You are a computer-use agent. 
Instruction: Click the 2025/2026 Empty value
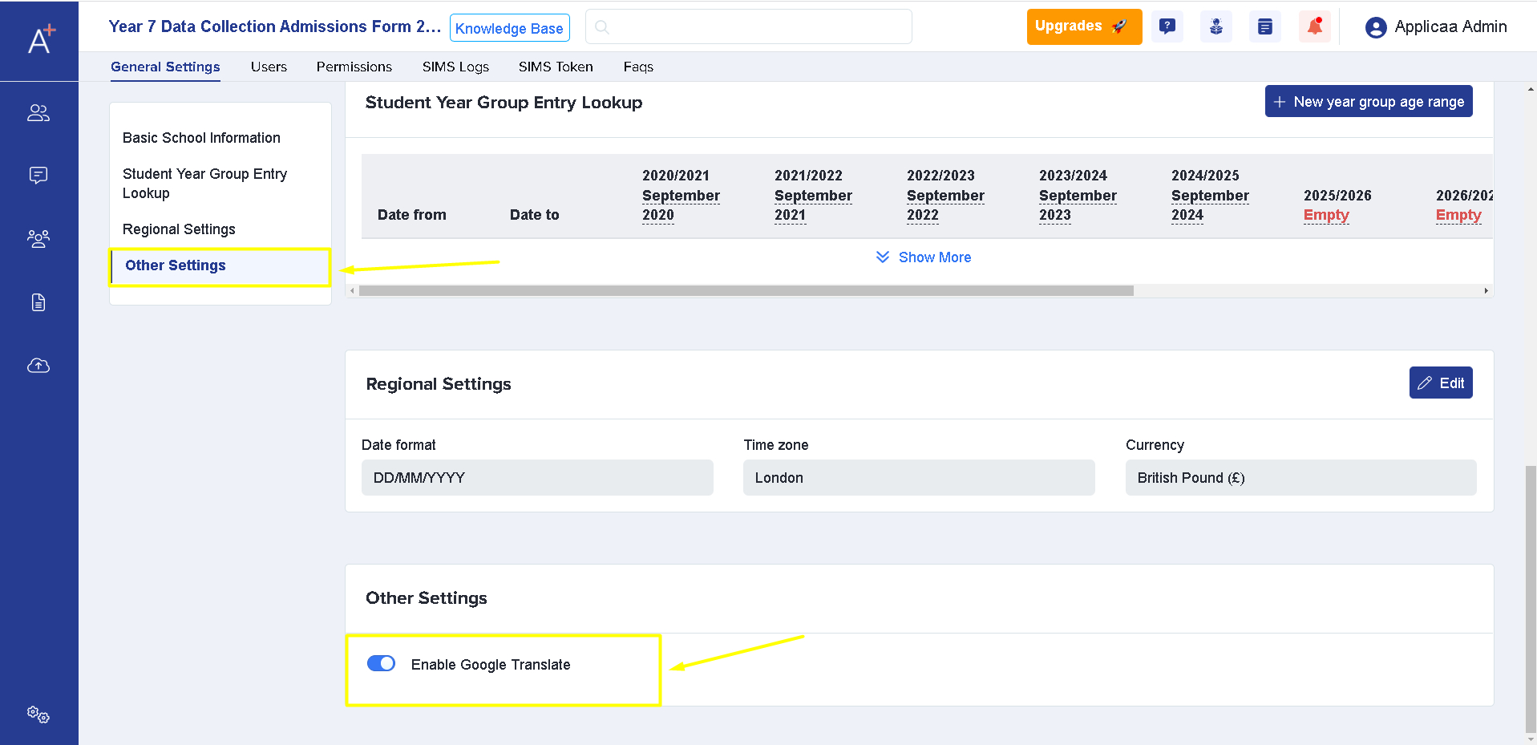[x=1326, y=215]
